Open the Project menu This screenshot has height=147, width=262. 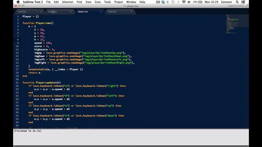(119, 2)
